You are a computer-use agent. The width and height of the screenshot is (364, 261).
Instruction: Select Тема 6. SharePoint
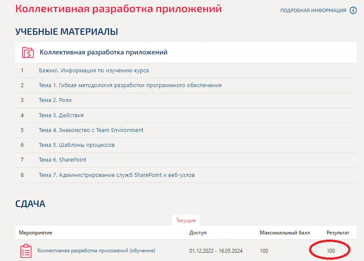[62, 160]
